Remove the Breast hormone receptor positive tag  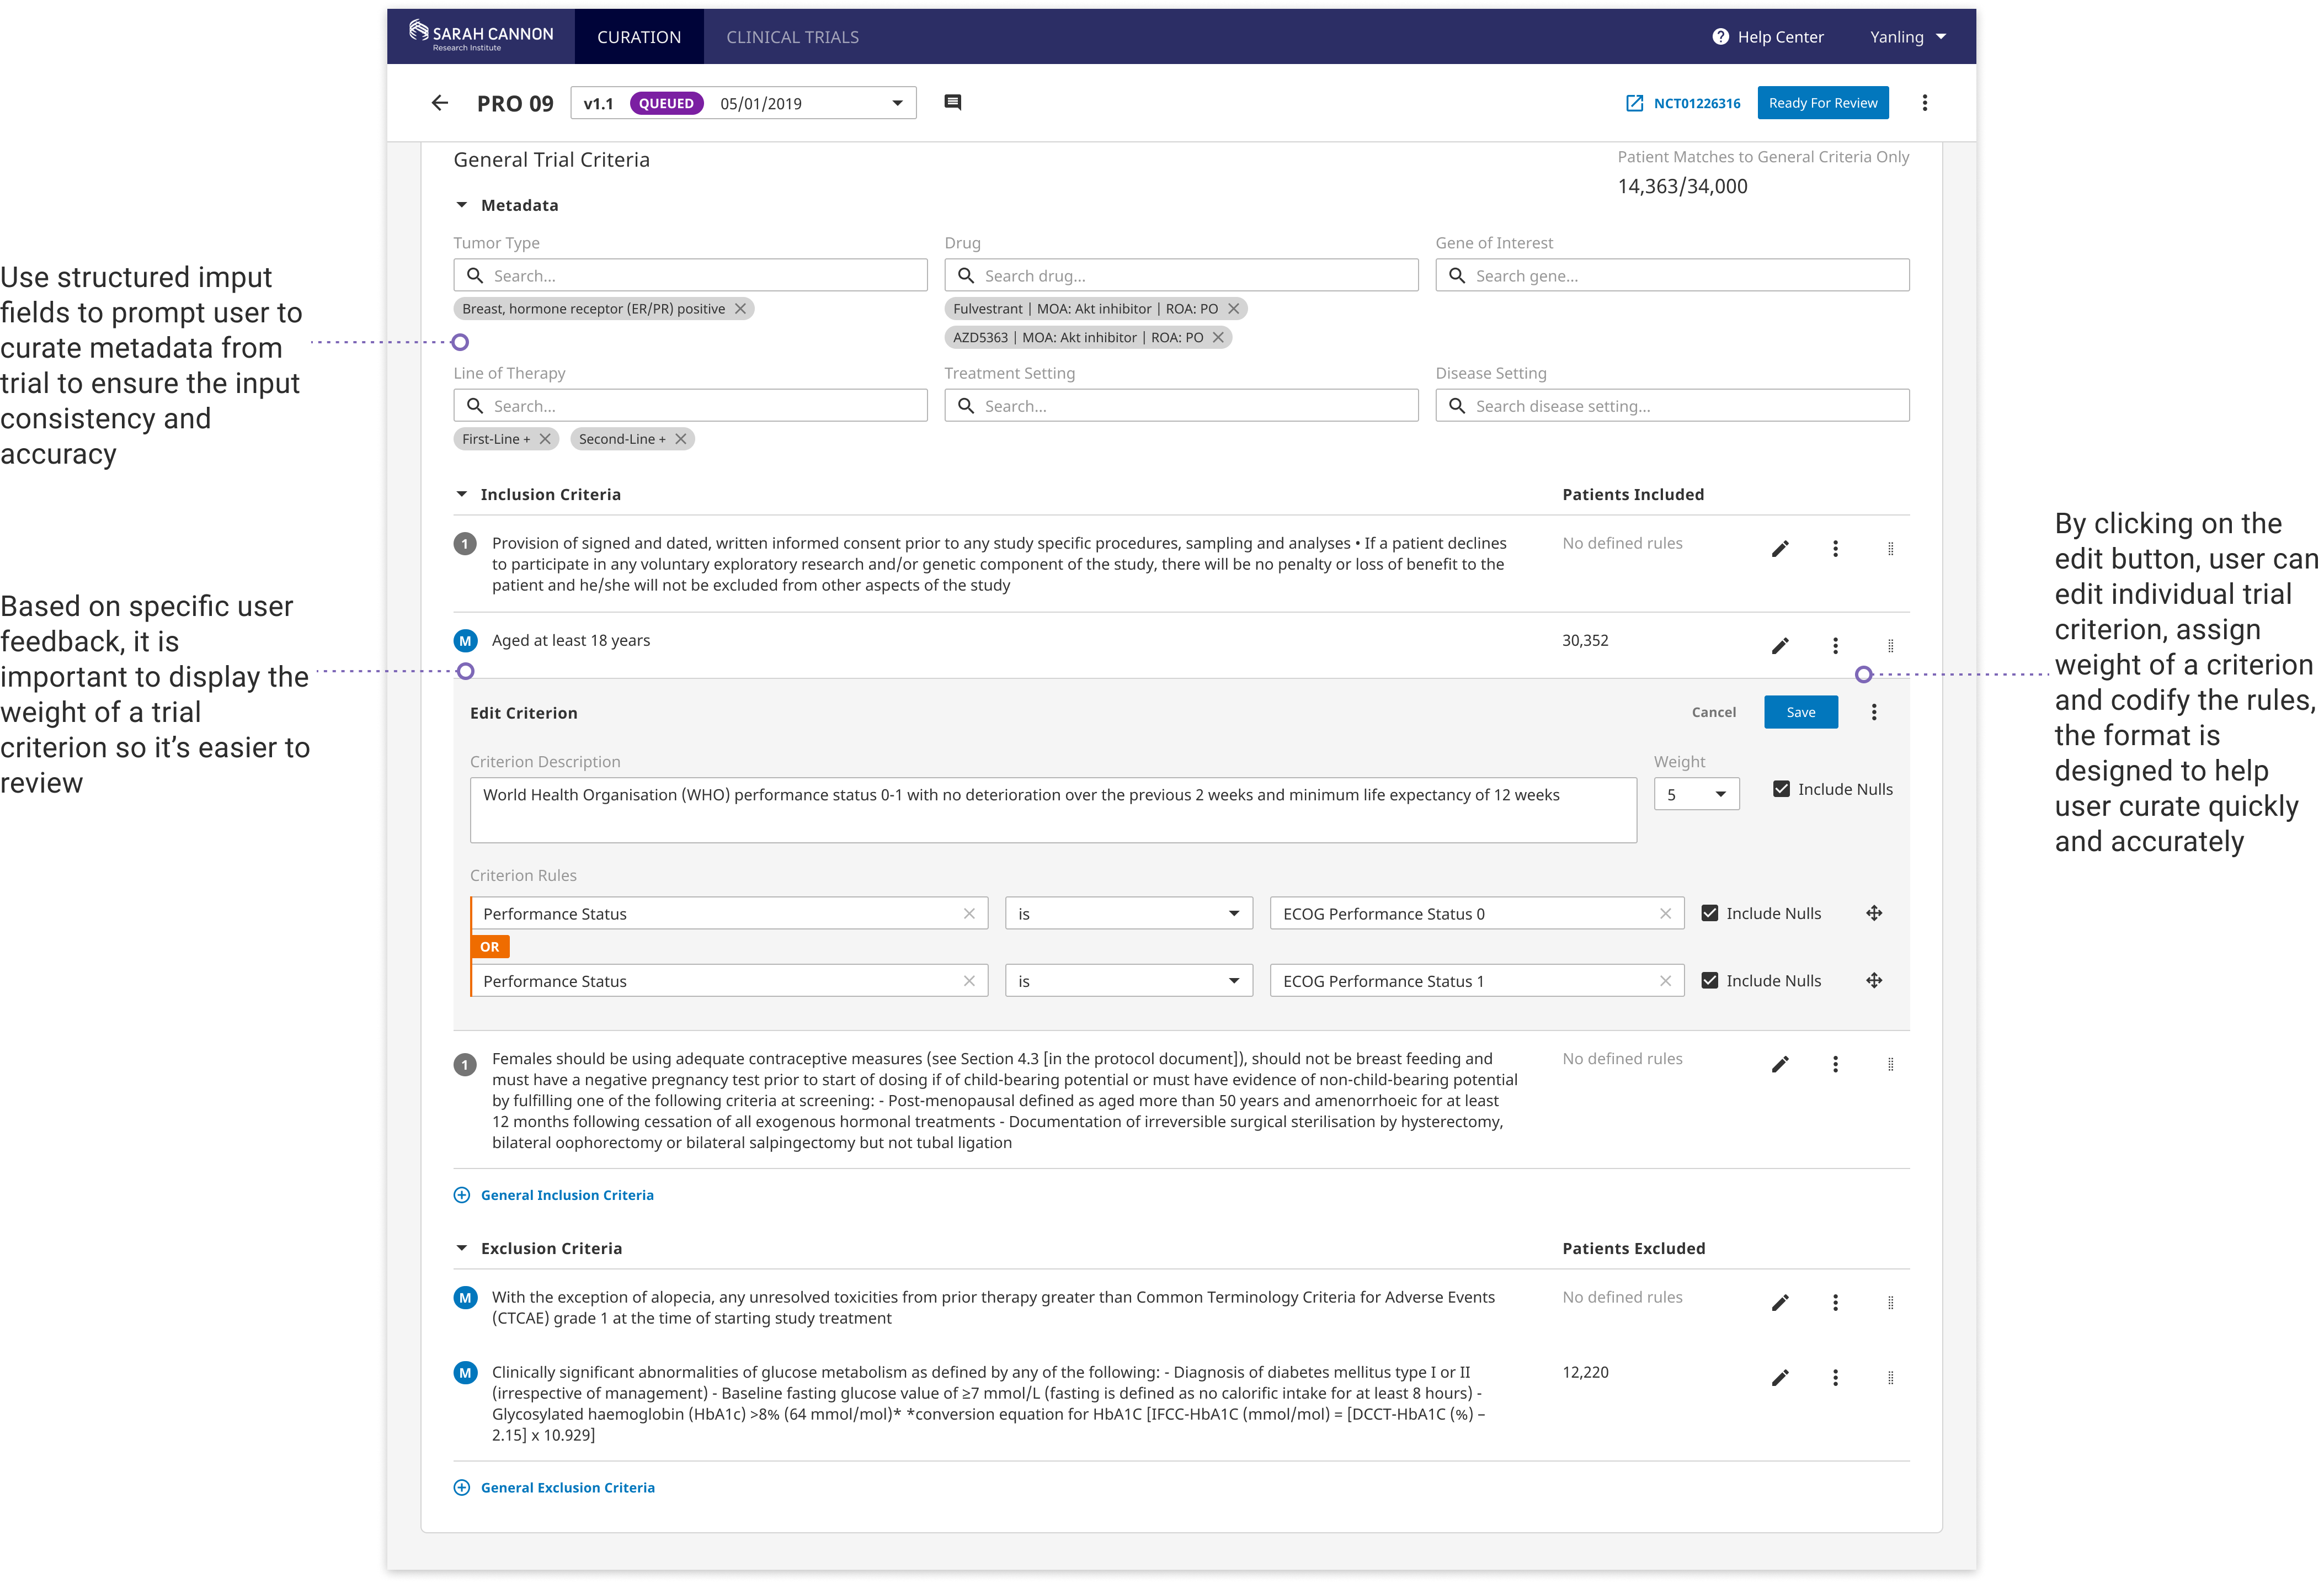740,308
